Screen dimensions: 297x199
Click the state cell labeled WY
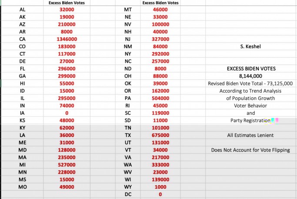pos(128,187)
